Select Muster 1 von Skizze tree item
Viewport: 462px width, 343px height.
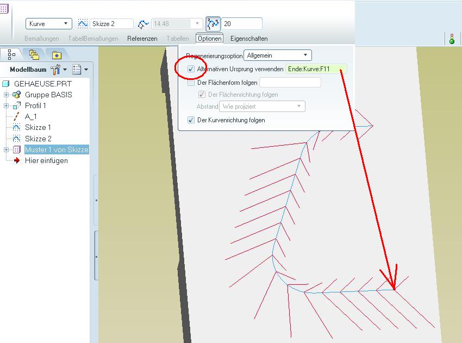[x=57, y=149]
